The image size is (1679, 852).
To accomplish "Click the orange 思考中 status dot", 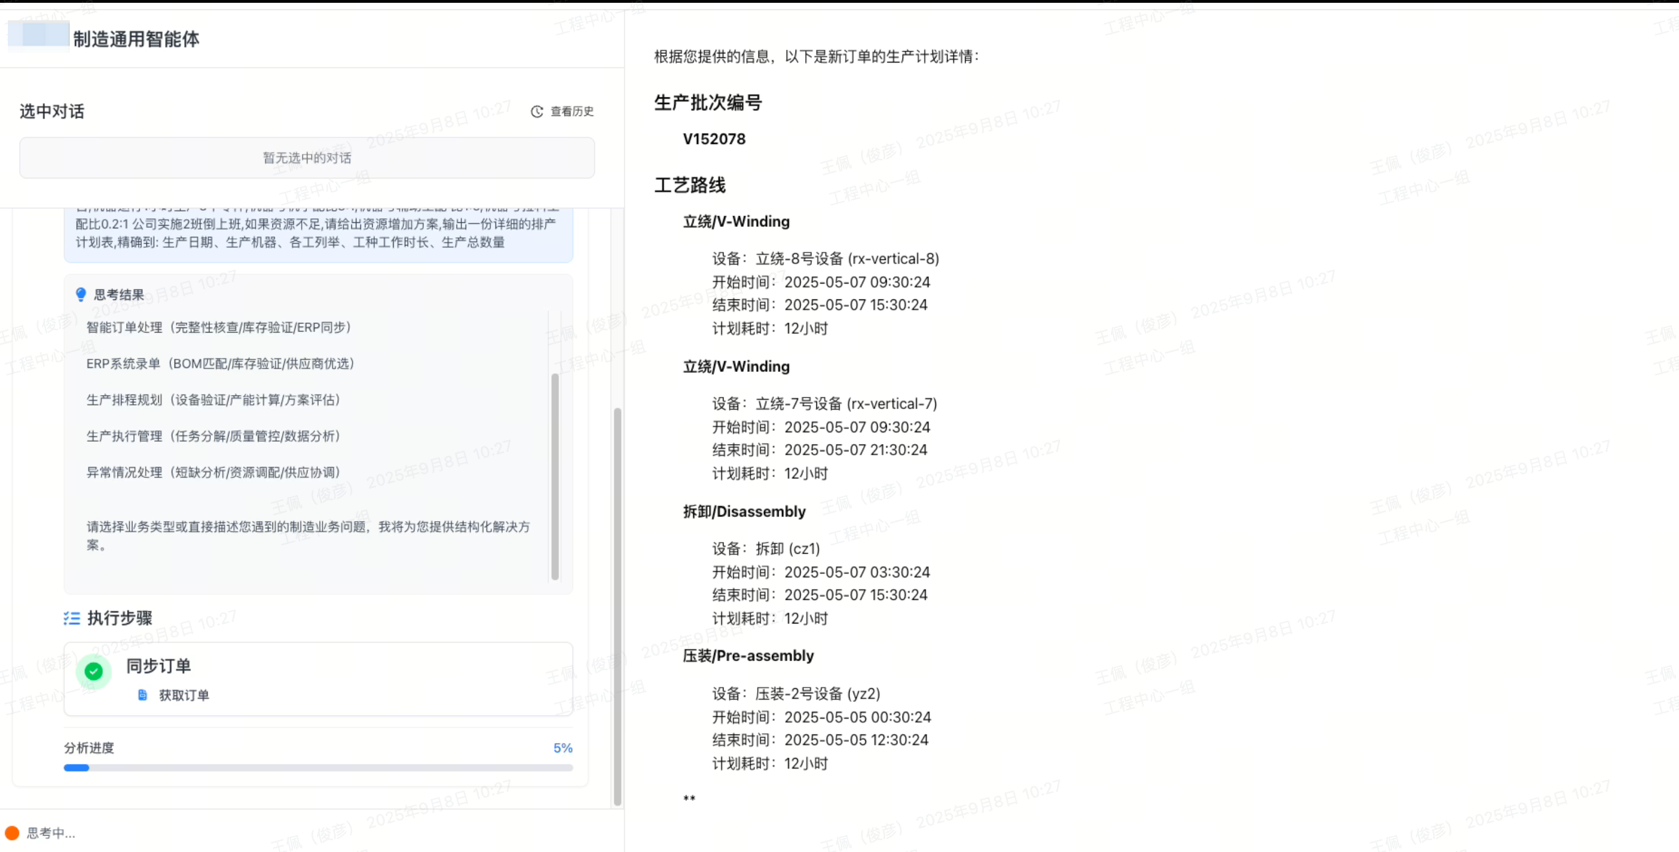I will (12, 832).
